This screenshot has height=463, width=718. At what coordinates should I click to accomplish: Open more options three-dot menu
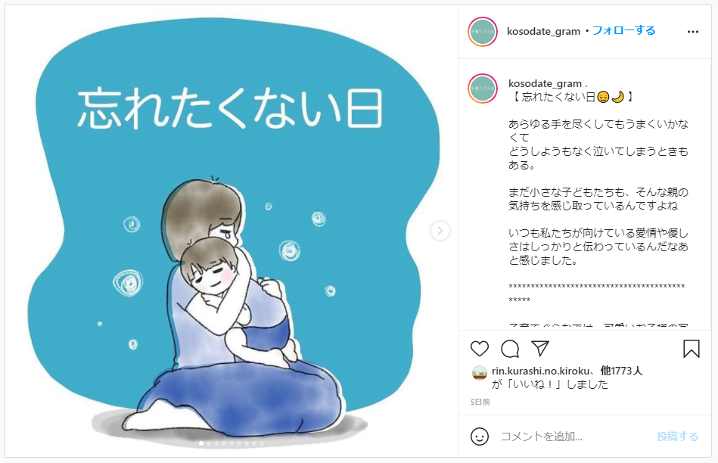coord(693,32)
